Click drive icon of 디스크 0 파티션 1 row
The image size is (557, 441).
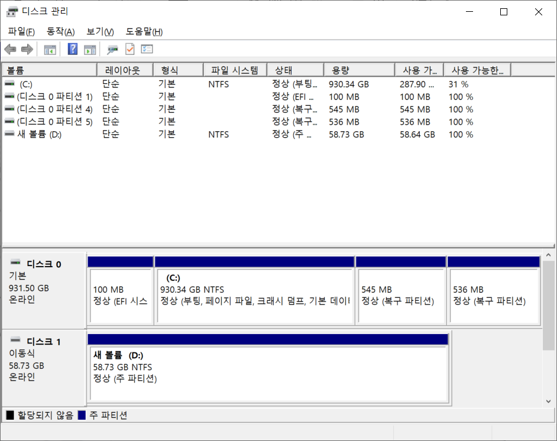pyautogui.click(x=9, y=96)
